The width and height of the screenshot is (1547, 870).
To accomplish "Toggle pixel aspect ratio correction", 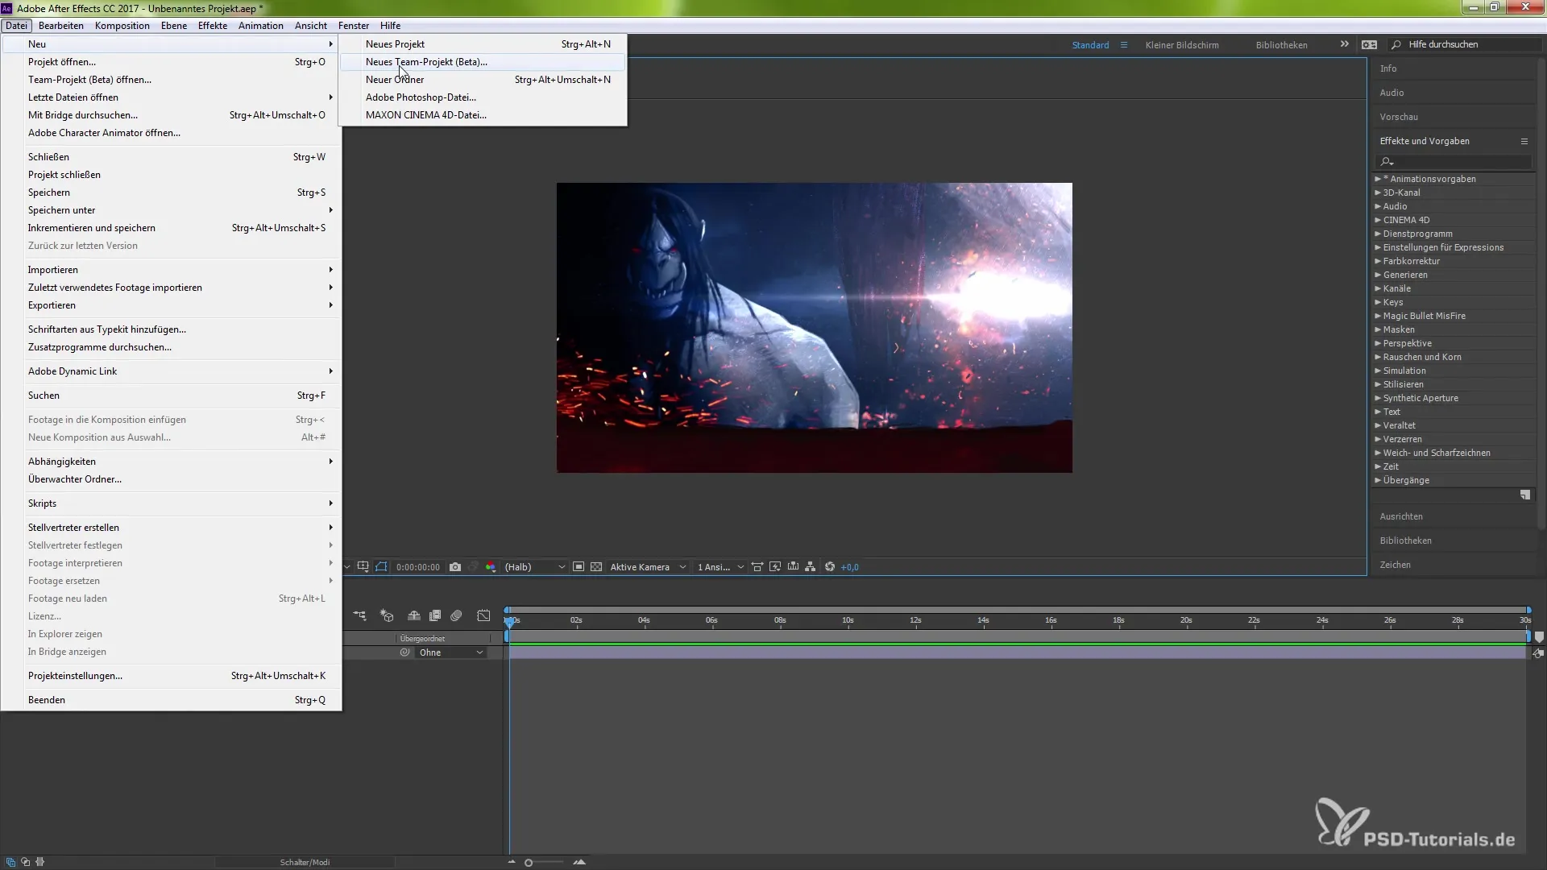I will (x=757, y=567).
